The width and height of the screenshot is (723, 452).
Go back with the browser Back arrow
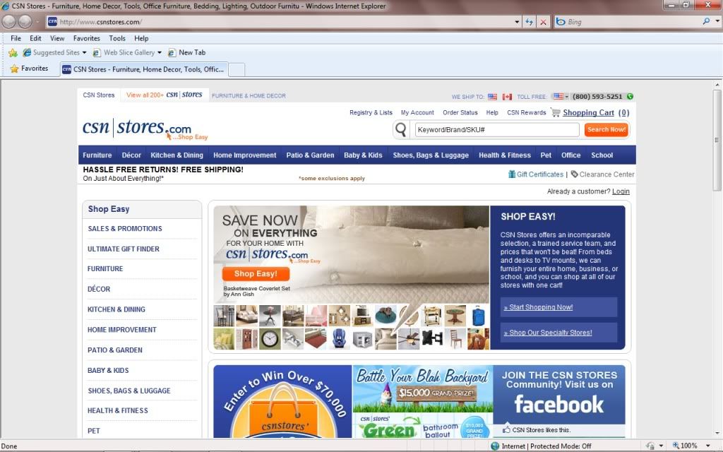point(9,21)
